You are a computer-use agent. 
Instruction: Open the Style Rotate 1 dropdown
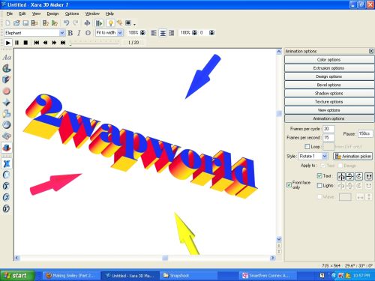click(x=324, y=157)
